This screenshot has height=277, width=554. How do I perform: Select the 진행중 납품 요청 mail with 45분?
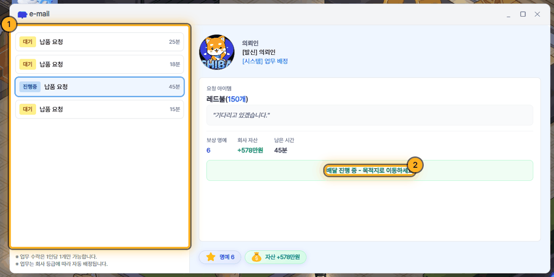pos(100,87)
